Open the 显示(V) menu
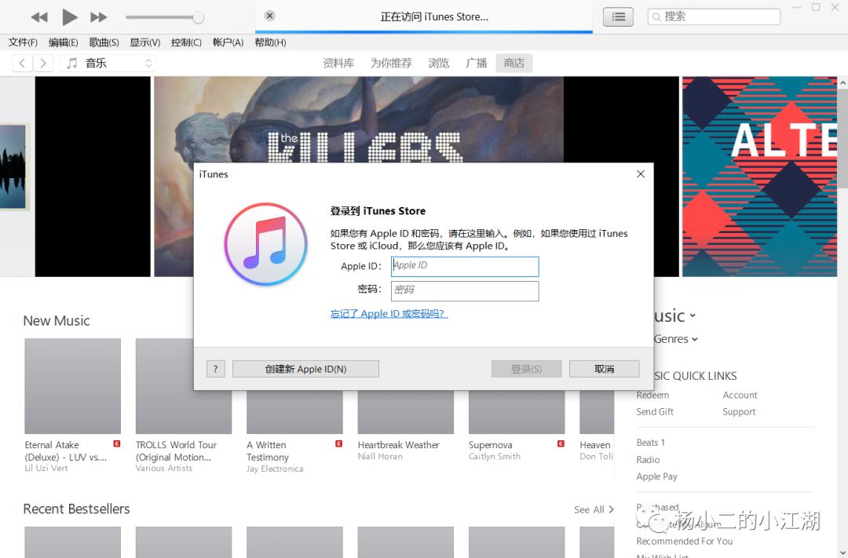This screenshot has width=848, height=558. 145,42
